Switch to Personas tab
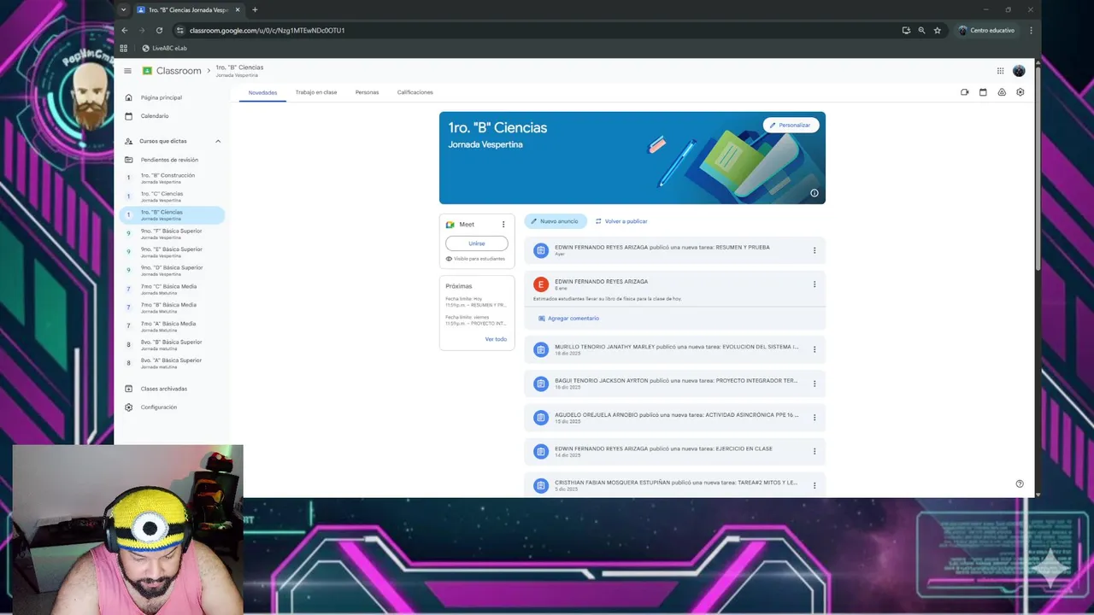The width and height of the screenshot is (1094, 615). tap(367, 92)
